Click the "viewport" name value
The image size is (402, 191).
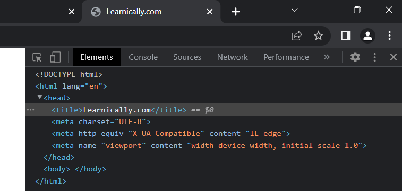point(124,146)
